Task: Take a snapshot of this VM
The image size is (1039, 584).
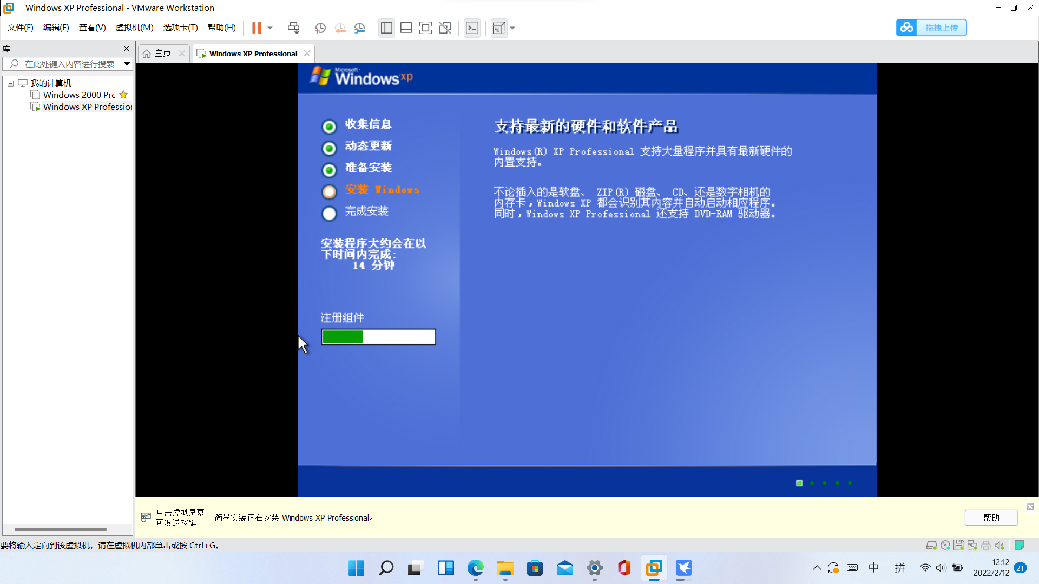Action: (320, 28)
